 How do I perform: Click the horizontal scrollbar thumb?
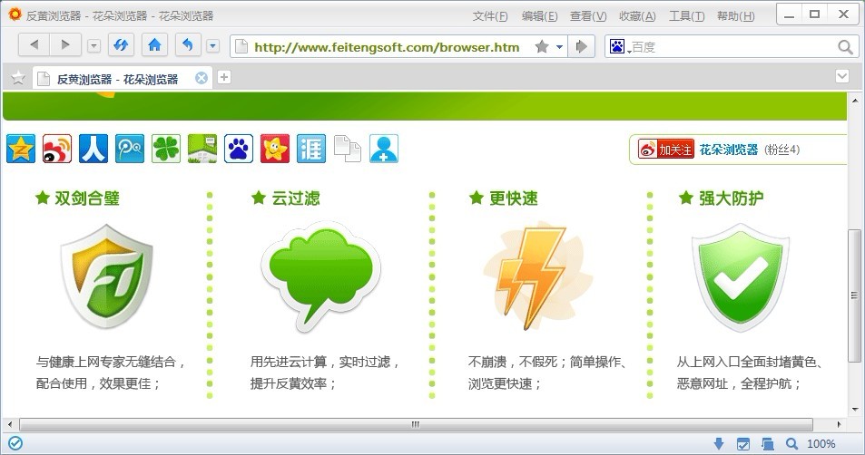click(416, 424)
